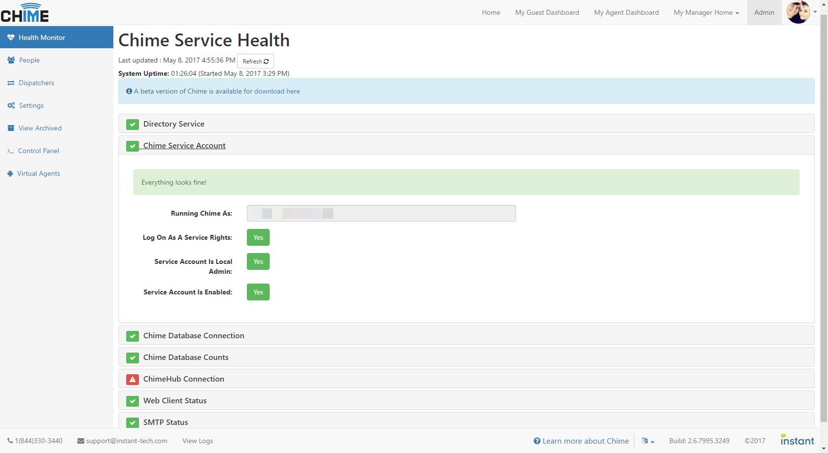The image size is (828, 453).
Task: Click the People group icon
Action: 11,60
